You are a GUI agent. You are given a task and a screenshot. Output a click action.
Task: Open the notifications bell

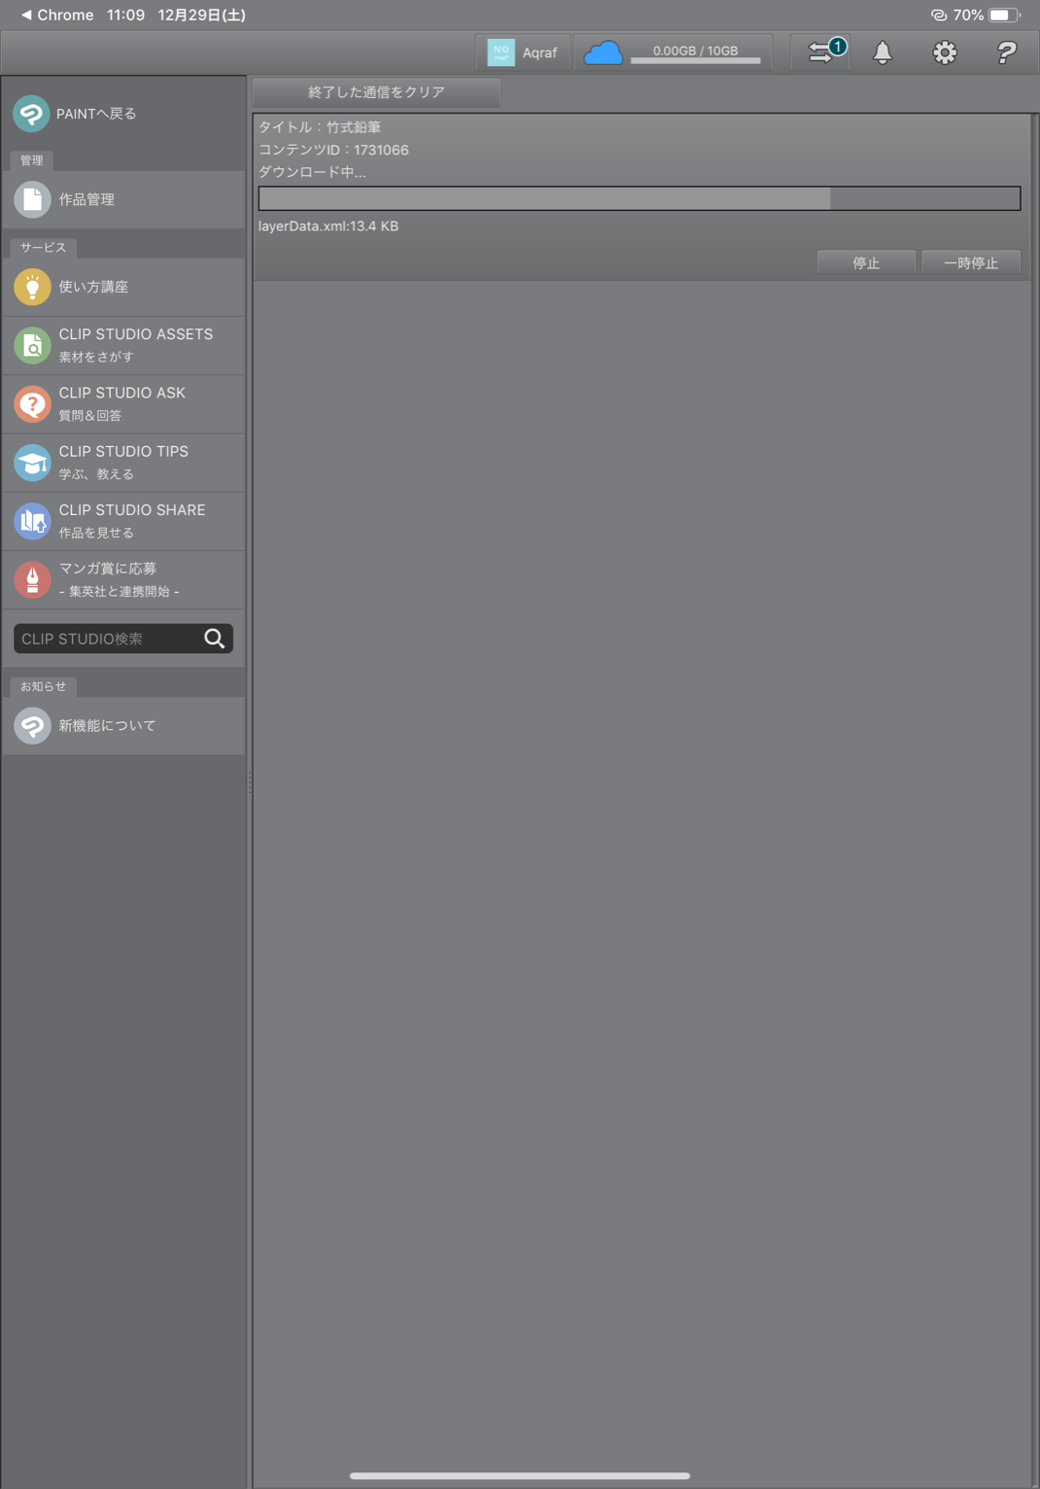pos(882,52)
